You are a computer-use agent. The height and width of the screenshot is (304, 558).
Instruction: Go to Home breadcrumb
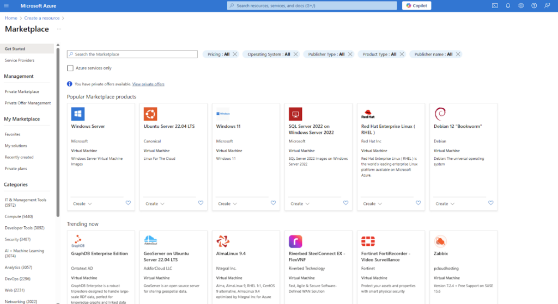point(11,18)
